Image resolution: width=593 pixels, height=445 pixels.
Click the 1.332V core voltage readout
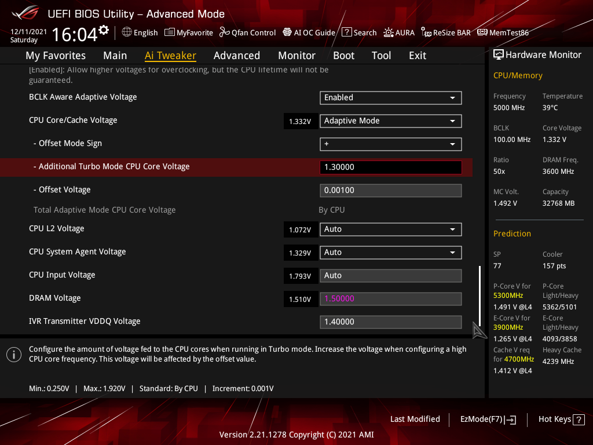[x=301, y=122]
